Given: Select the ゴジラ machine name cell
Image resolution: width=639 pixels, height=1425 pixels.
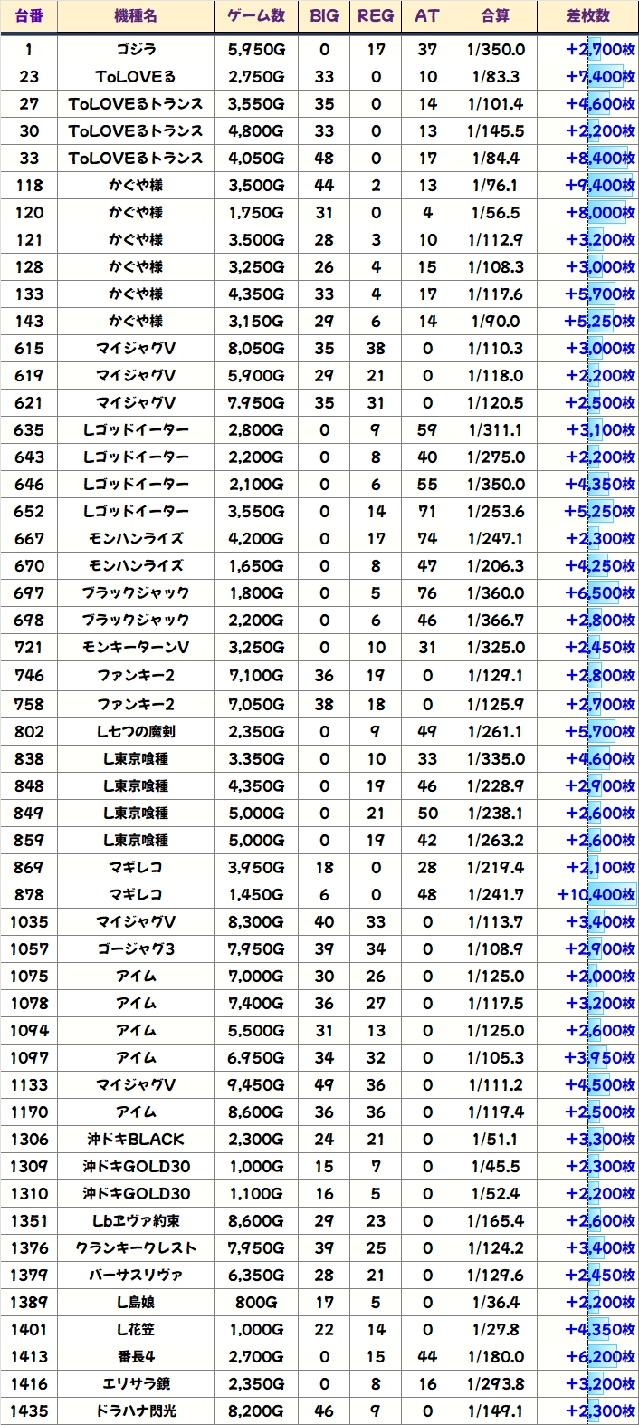Looking at the screenshot, I should point(136,50).
